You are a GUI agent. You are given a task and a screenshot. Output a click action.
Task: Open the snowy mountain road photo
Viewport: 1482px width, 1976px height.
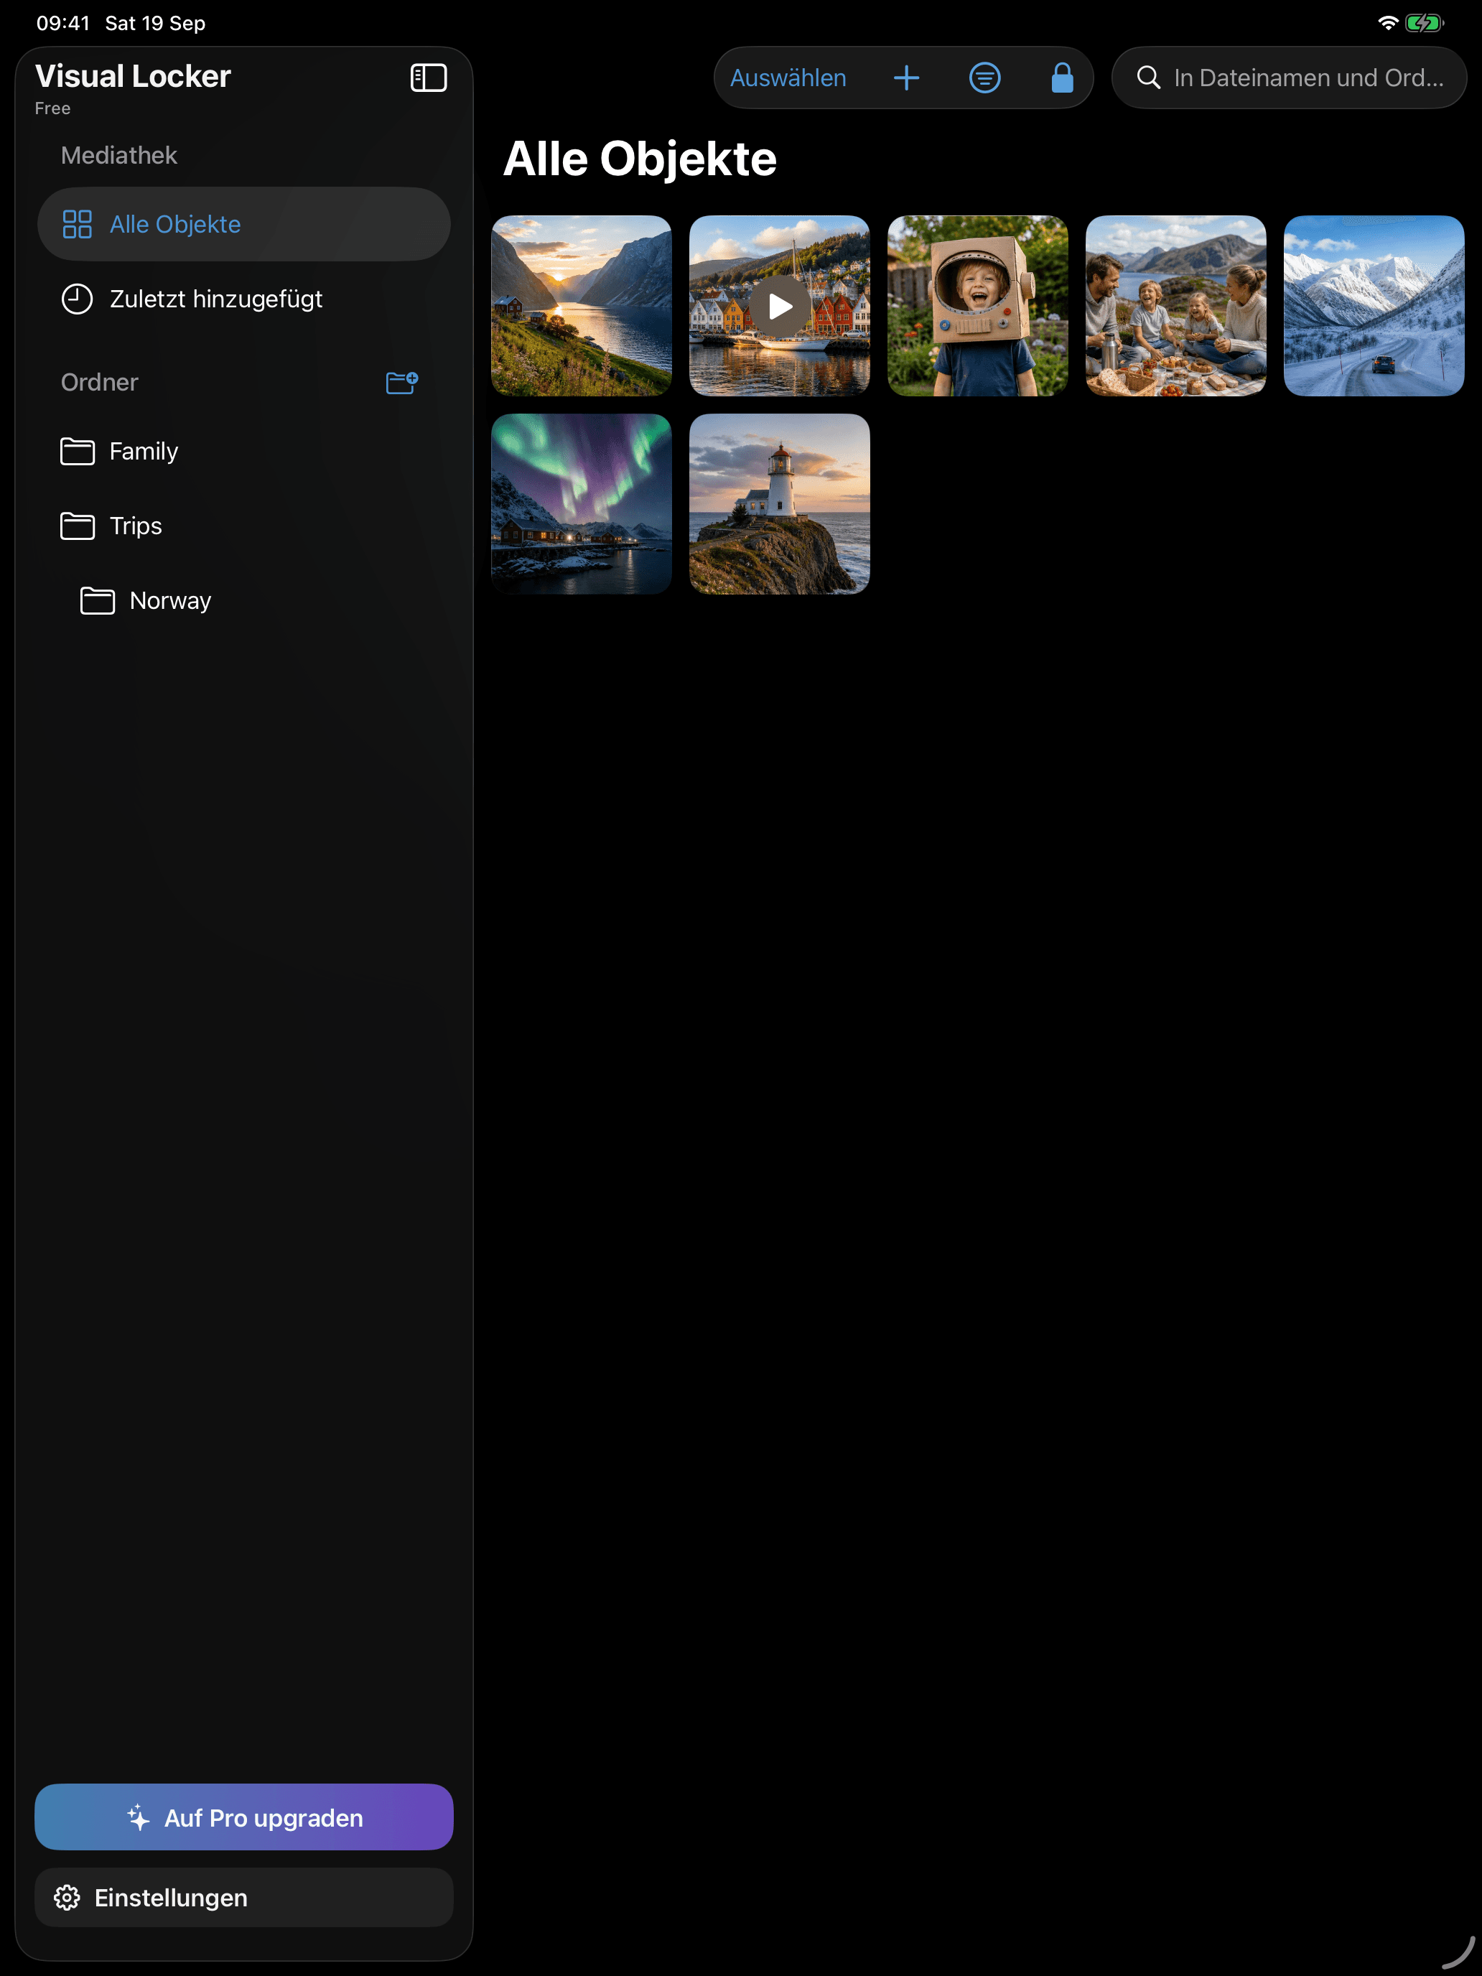1374,305
